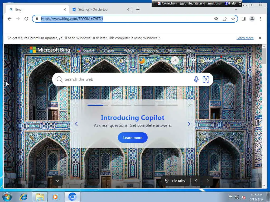
Task: Show previous Copilot promo slide
Action: point(76,124)
